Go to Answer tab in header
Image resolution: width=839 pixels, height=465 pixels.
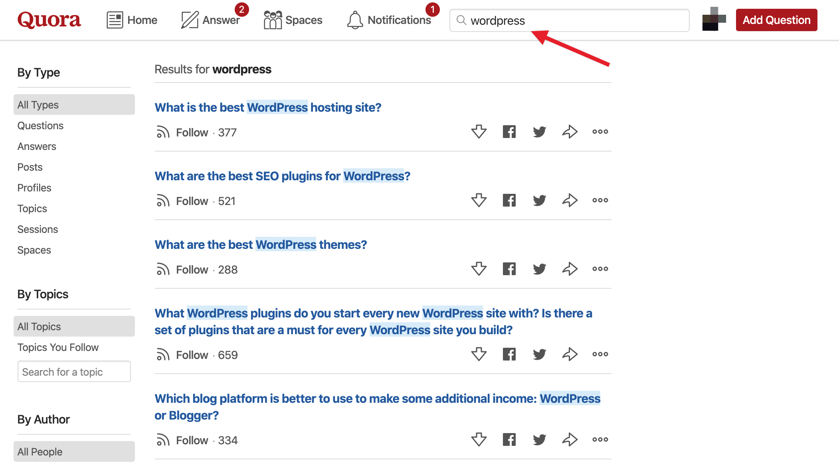click(x=210, y=20)
